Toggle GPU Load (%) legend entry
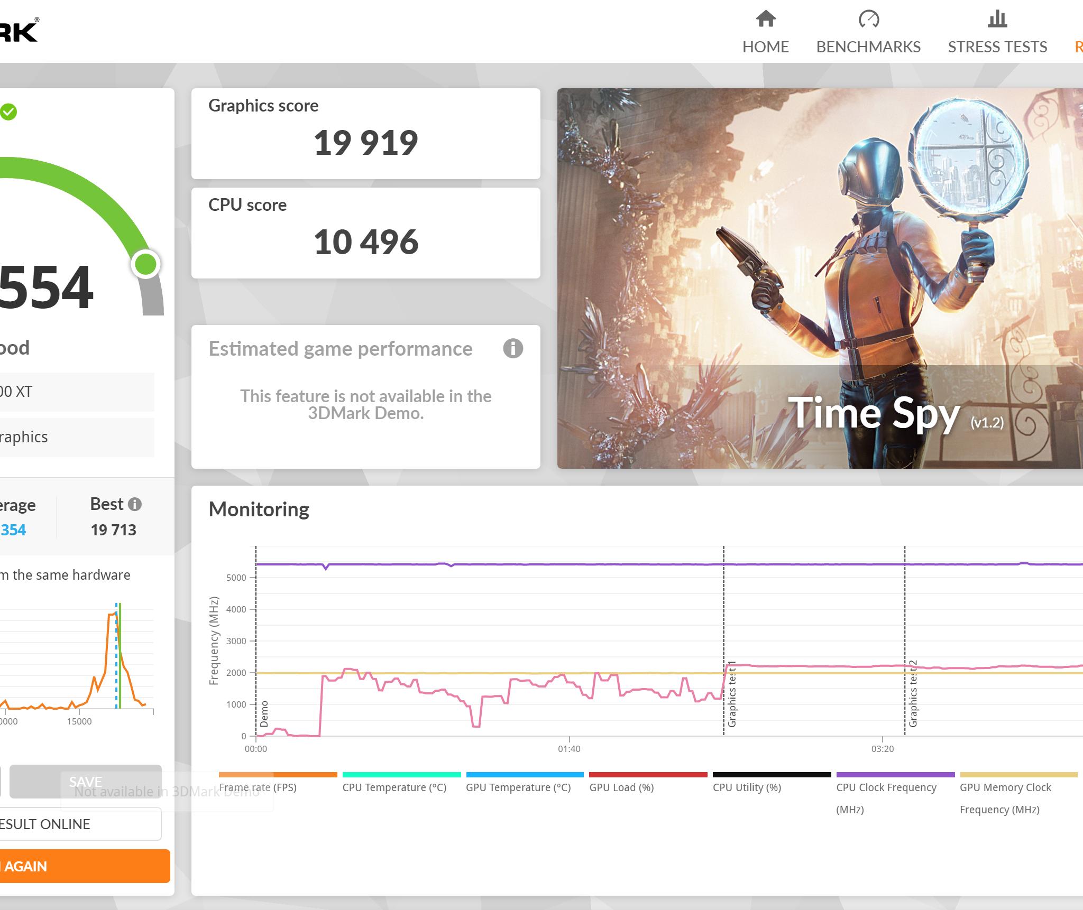Viewport: 1083px width, 910px height. pos(621,787)
